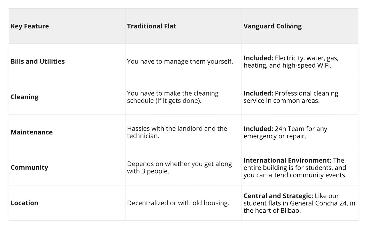Viewport: 367px width, 229px height.
Task: Click the 24h Team emergency repair cell
Action: 285,132
